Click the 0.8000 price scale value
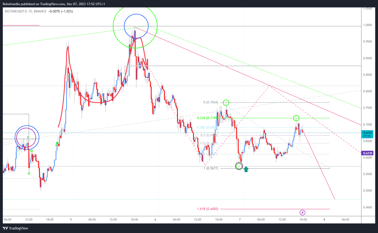This screenshot has width=378, height=233. 367,91
